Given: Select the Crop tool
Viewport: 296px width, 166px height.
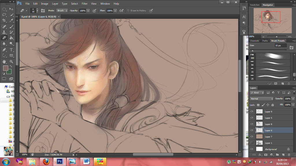Looking at the screenshot, I should pos(4,20).
